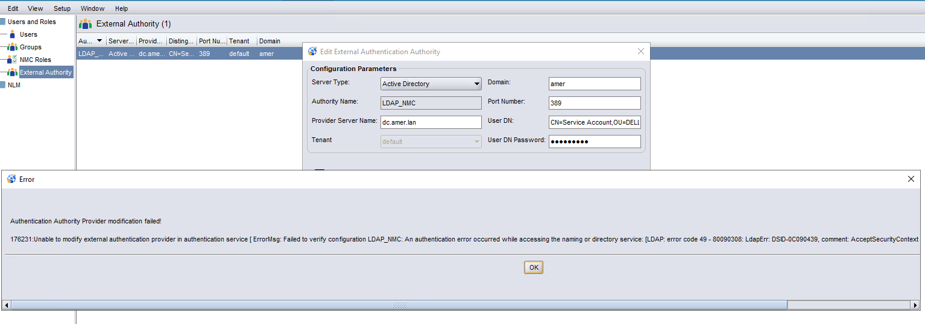Click the Provider Server Name field
925x324 pixels.
click(x=431, y=122)
